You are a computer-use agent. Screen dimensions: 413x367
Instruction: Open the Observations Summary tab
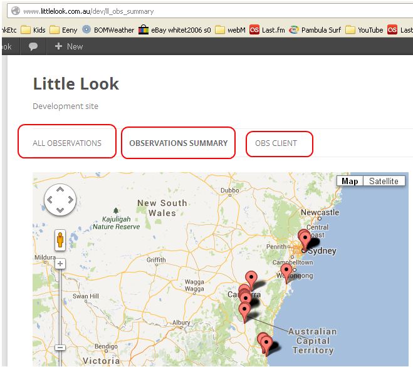(x=178, y=143)
